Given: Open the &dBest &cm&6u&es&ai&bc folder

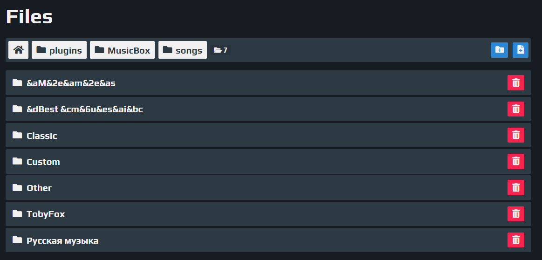Looking at the screenshot, I should click(268, 109).
